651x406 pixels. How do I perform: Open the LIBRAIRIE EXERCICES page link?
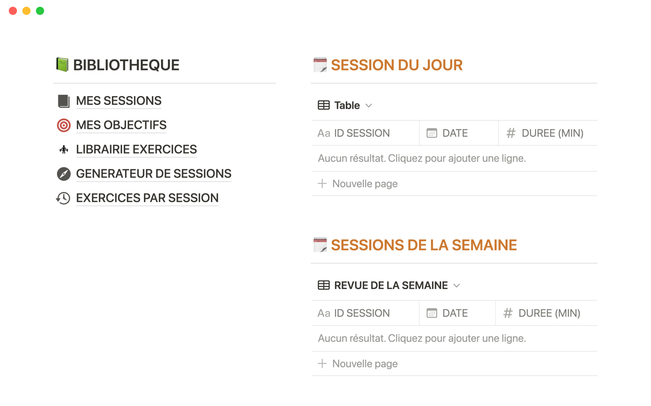point(136,150)
